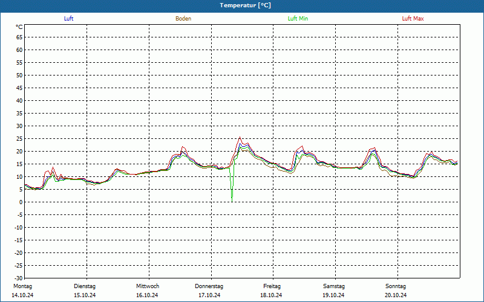Viewport: 484px width, 302px height.
Task: Click the 18.10.24 date label
Action: 271,295
